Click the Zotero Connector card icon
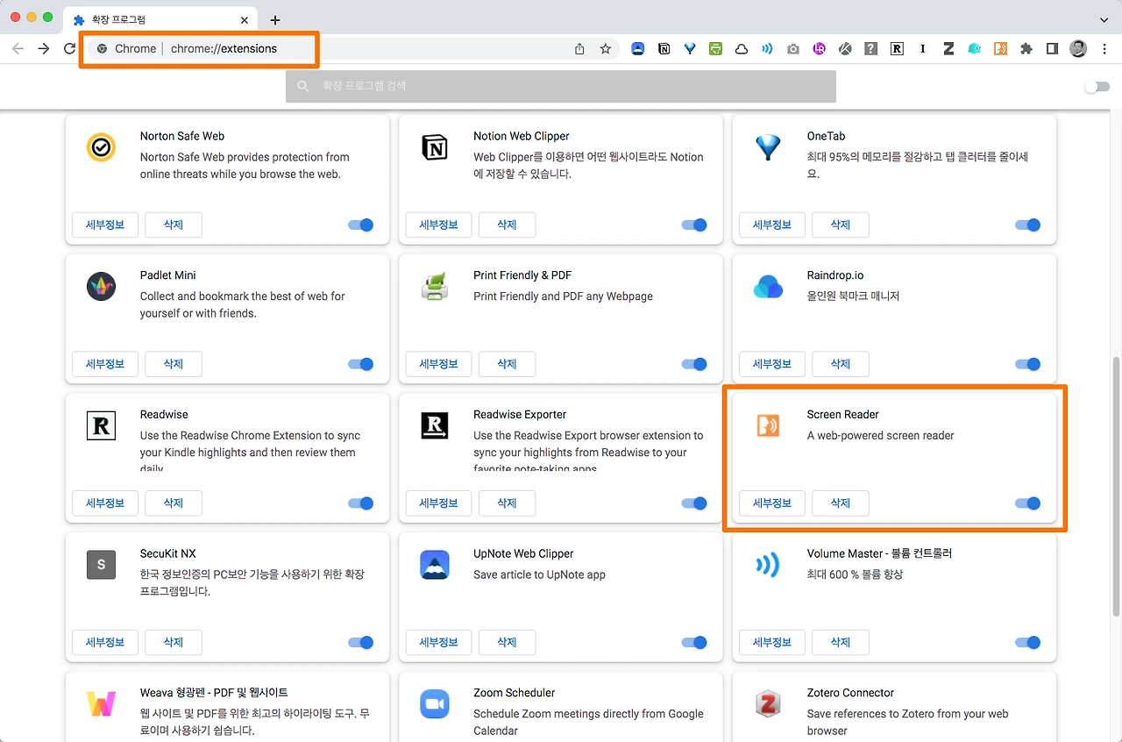Viewport: 1122px width, 742px height. 768,703
